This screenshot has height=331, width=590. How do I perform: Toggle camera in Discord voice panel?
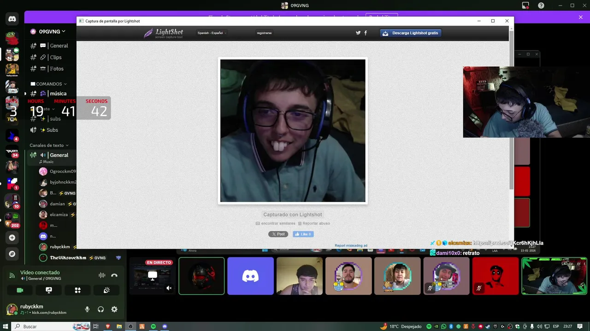tap(20, 290)
